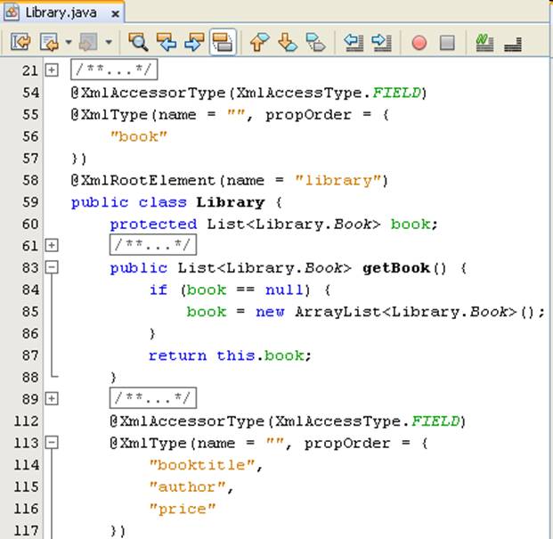The height and width of the screenshot is (539, 553).
Task: Click the Shift Line Right icon
Action: pos(382,42)
